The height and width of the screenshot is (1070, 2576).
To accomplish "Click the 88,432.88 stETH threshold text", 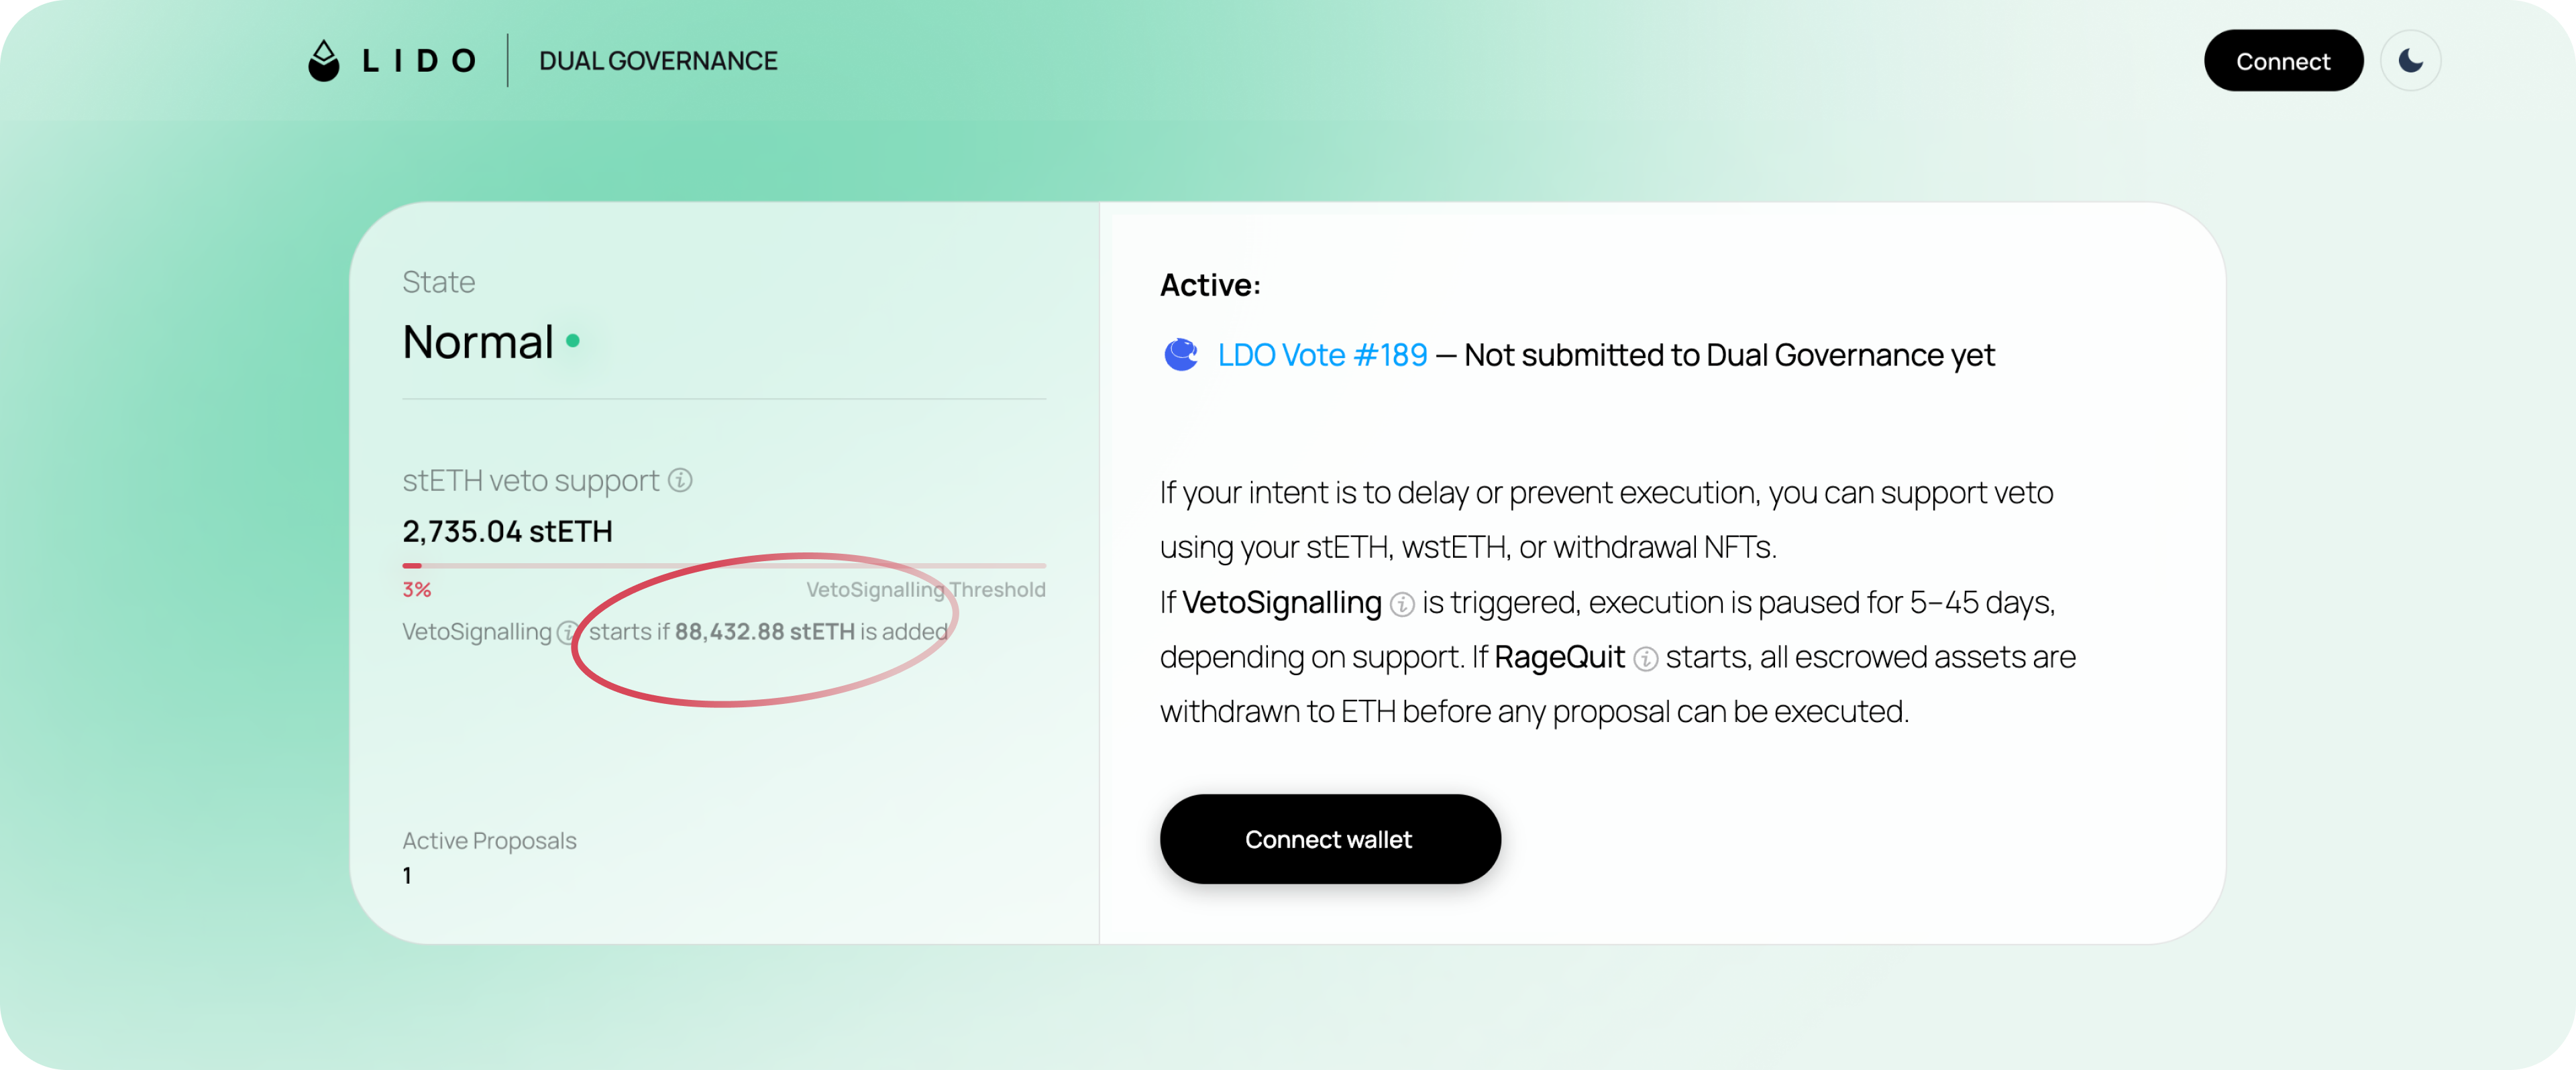I will coord(765,632).
